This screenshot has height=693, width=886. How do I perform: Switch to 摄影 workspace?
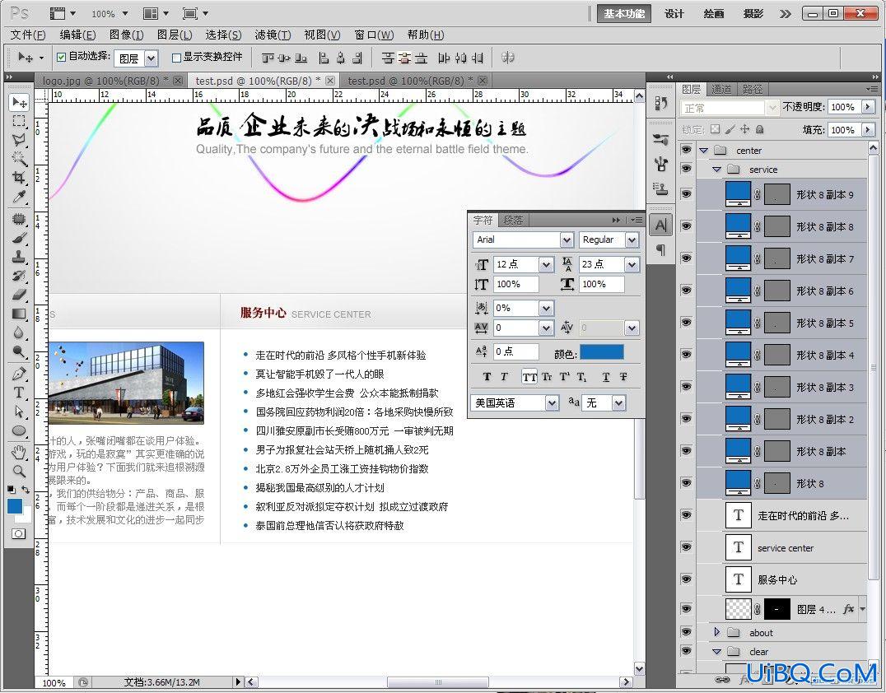pos(753,13)
